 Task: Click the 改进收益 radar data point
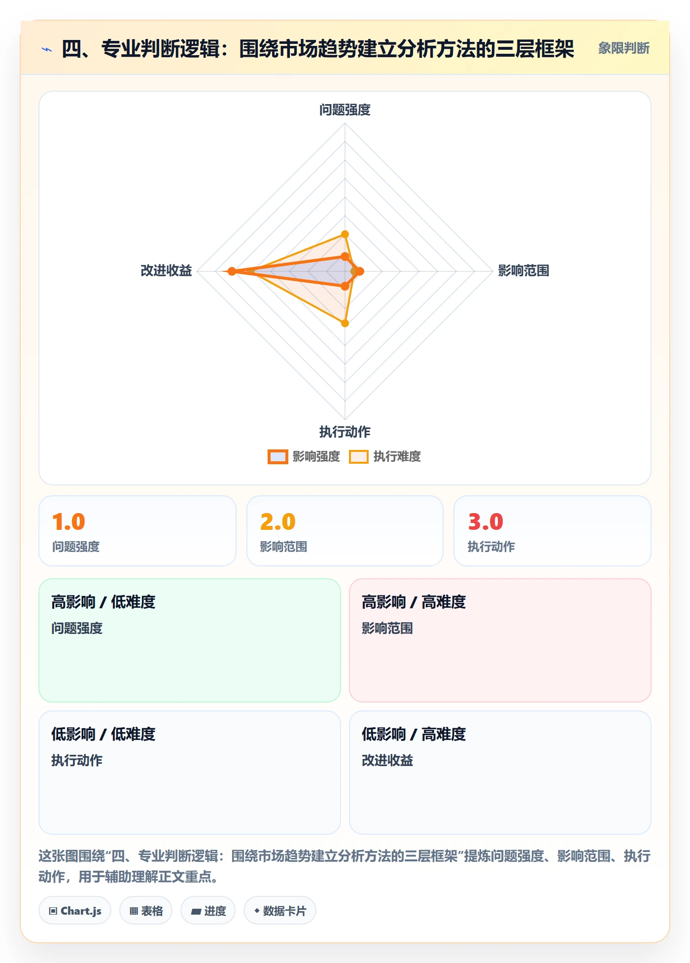click(x=232, y=271)
